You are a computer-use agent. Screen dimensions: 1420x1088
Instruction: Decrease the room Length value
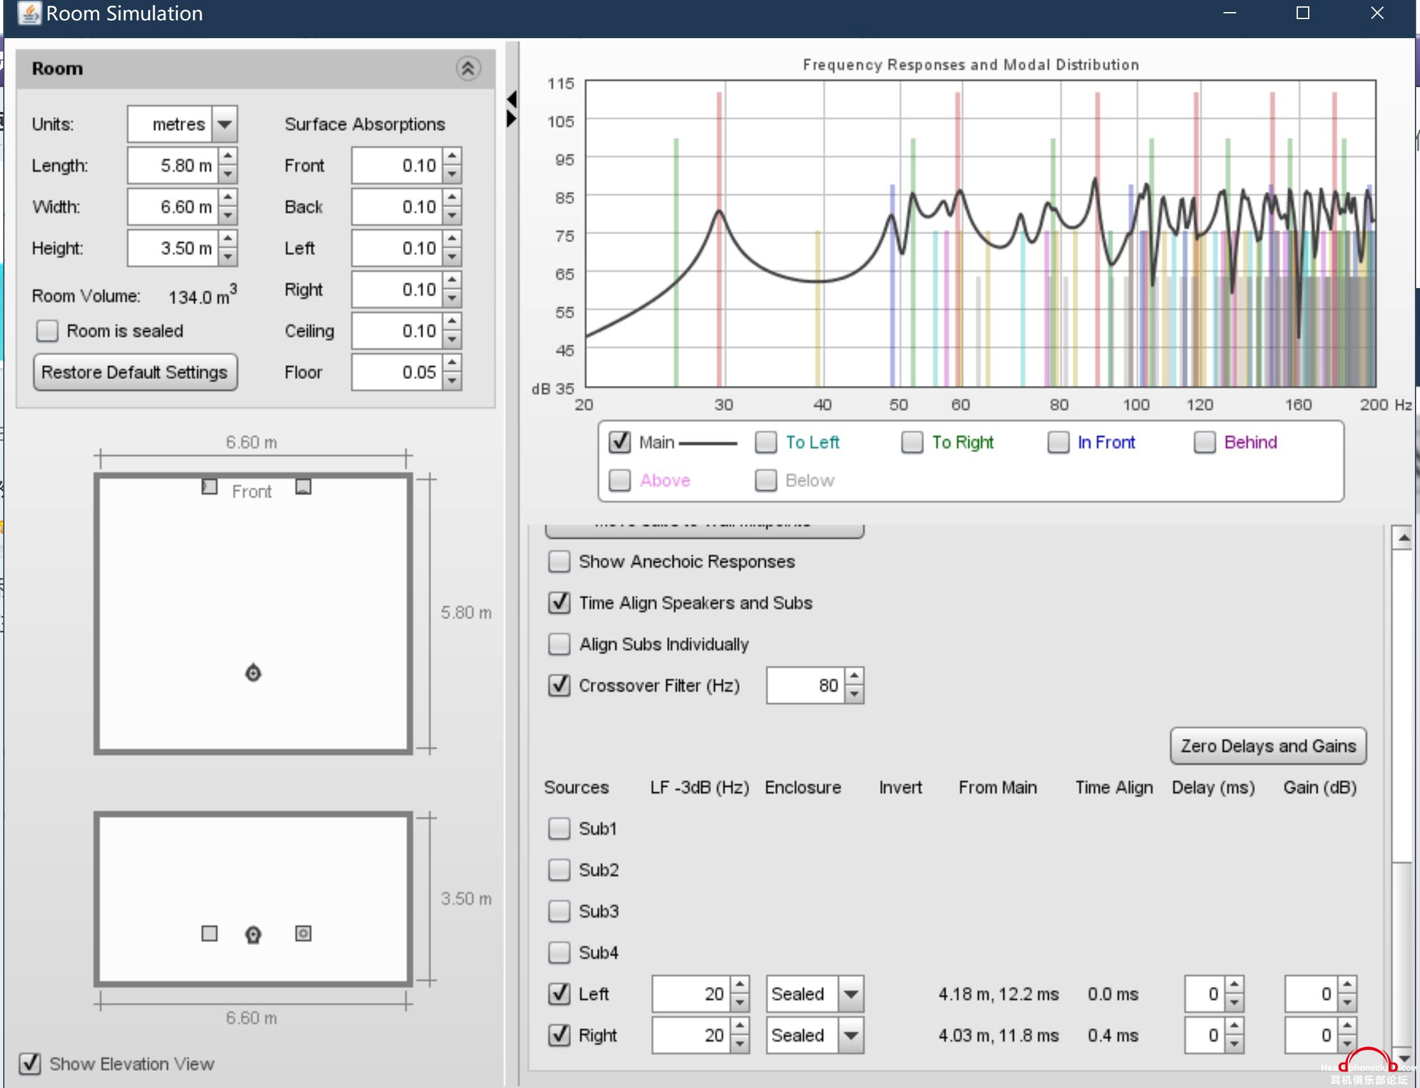228,174
